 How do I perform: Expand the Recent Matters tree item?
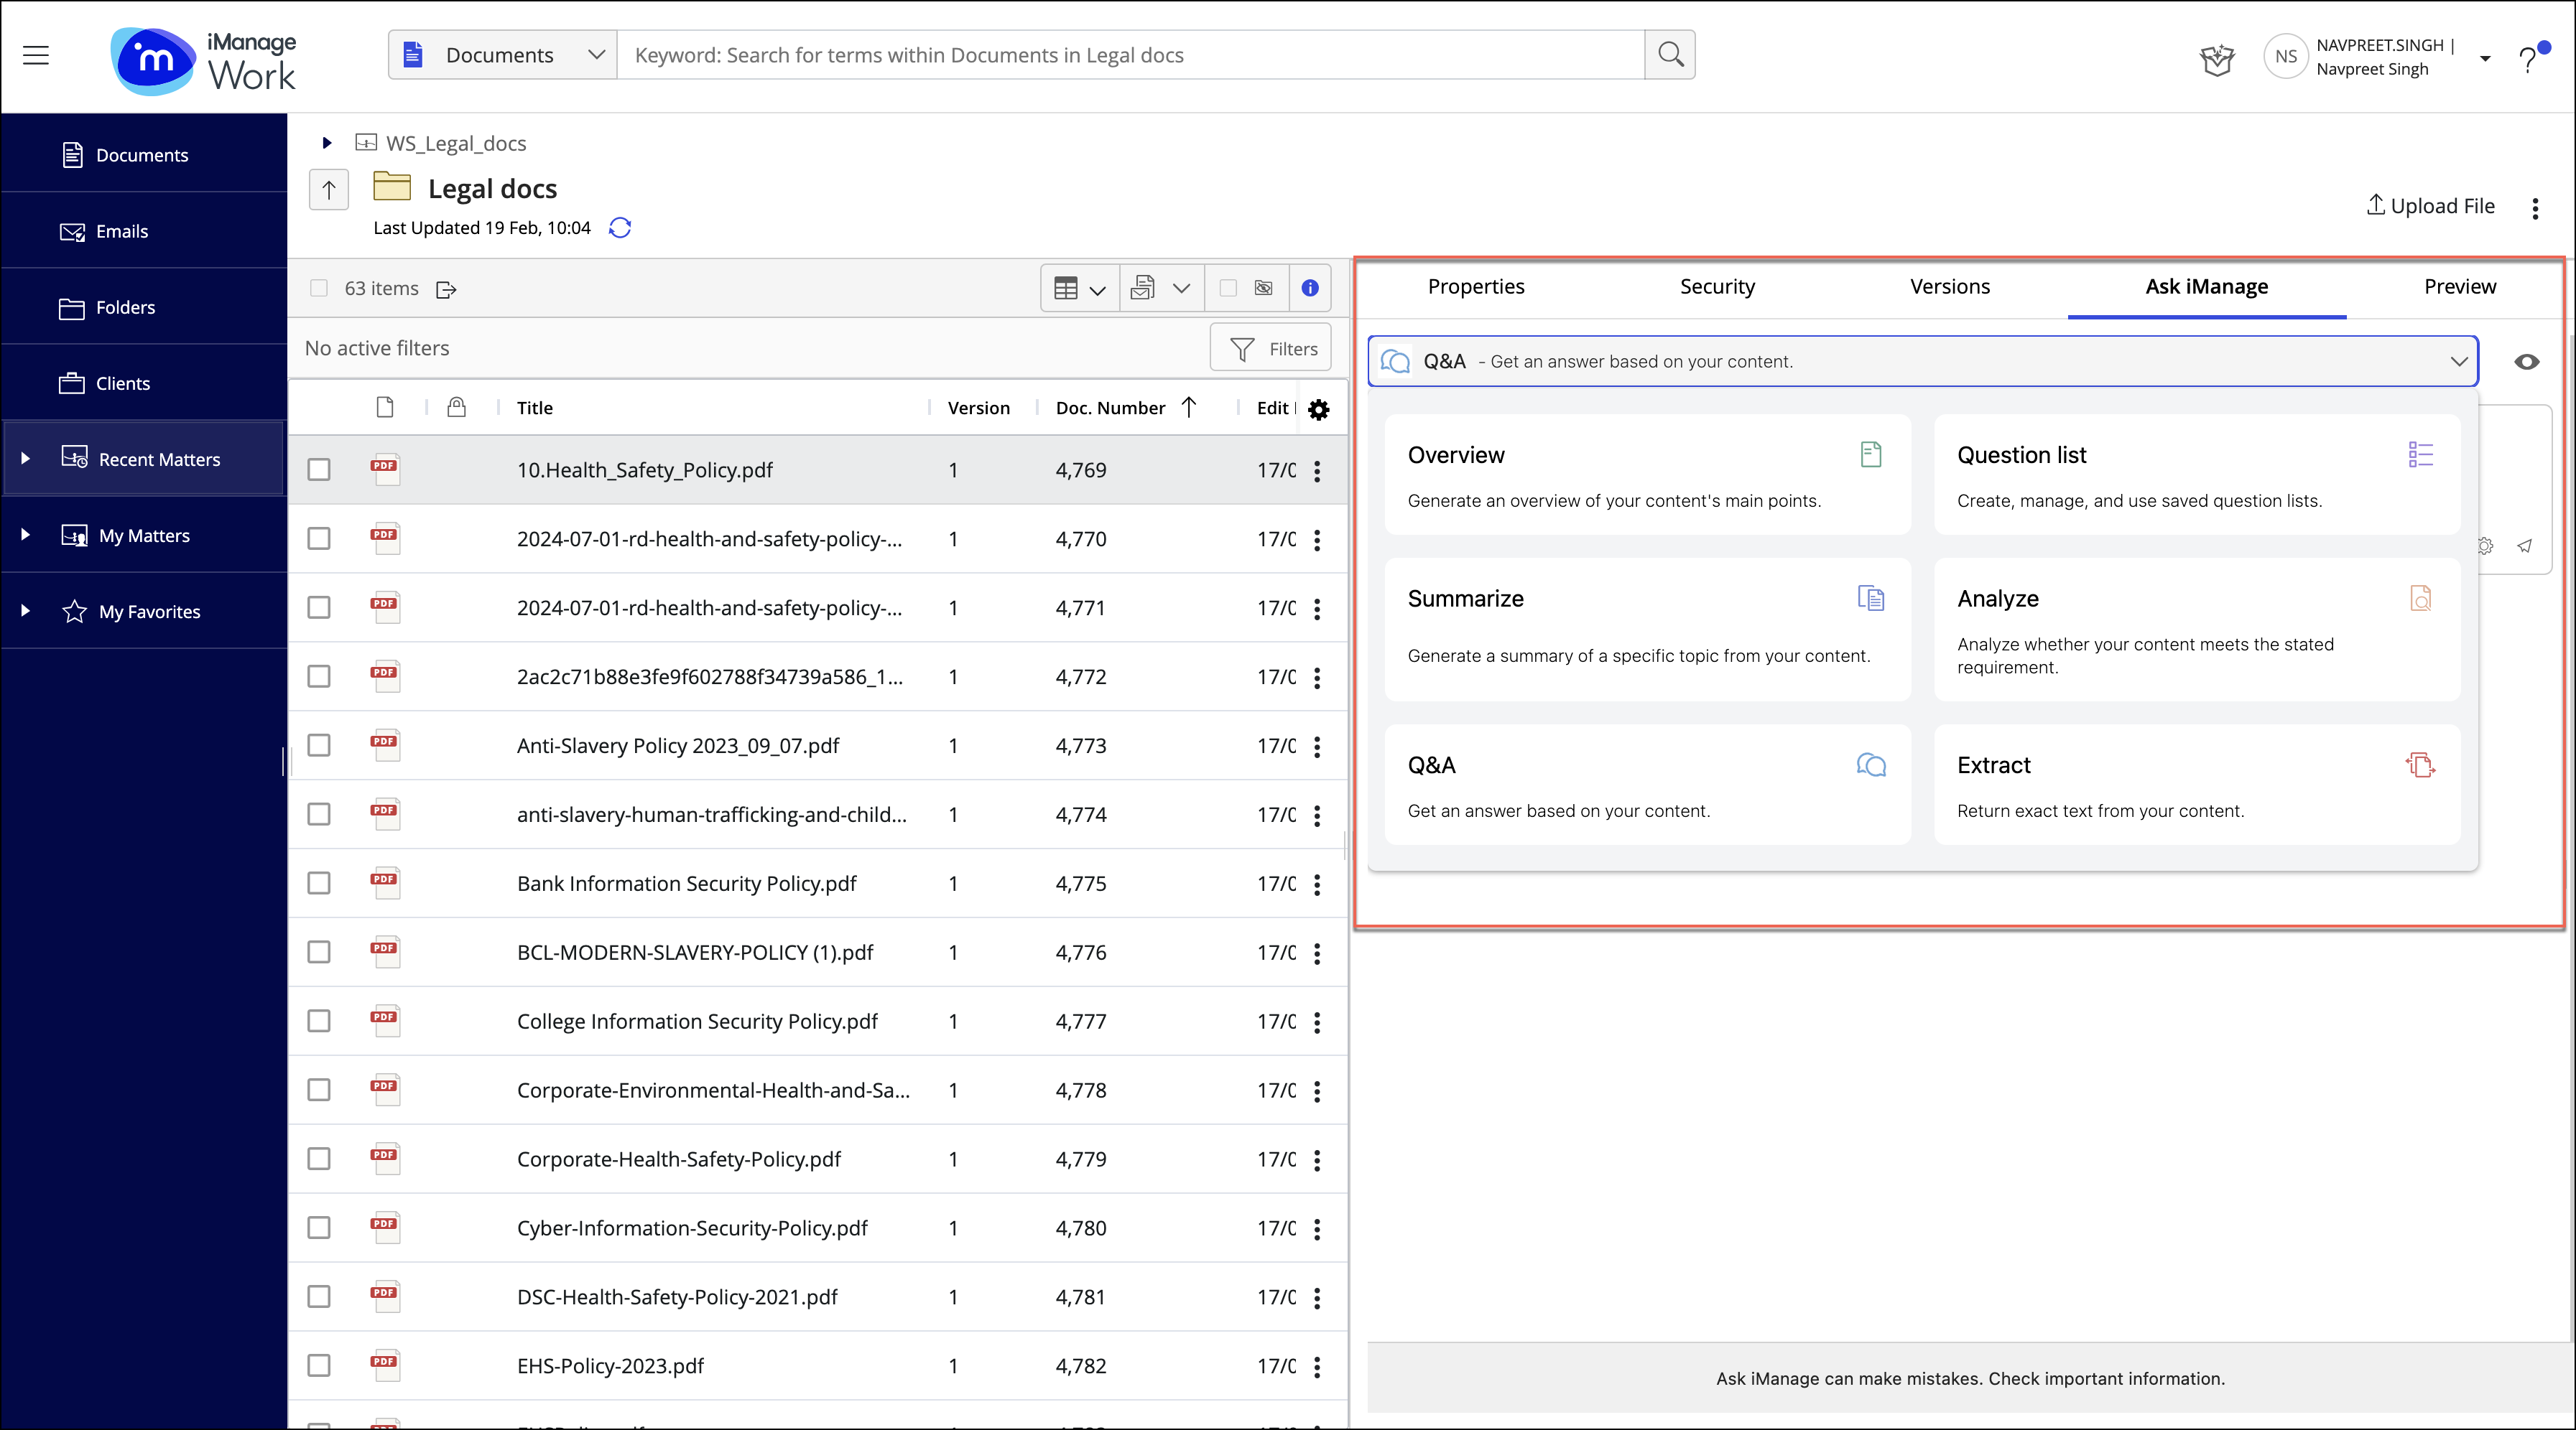(x=25, y=458)
